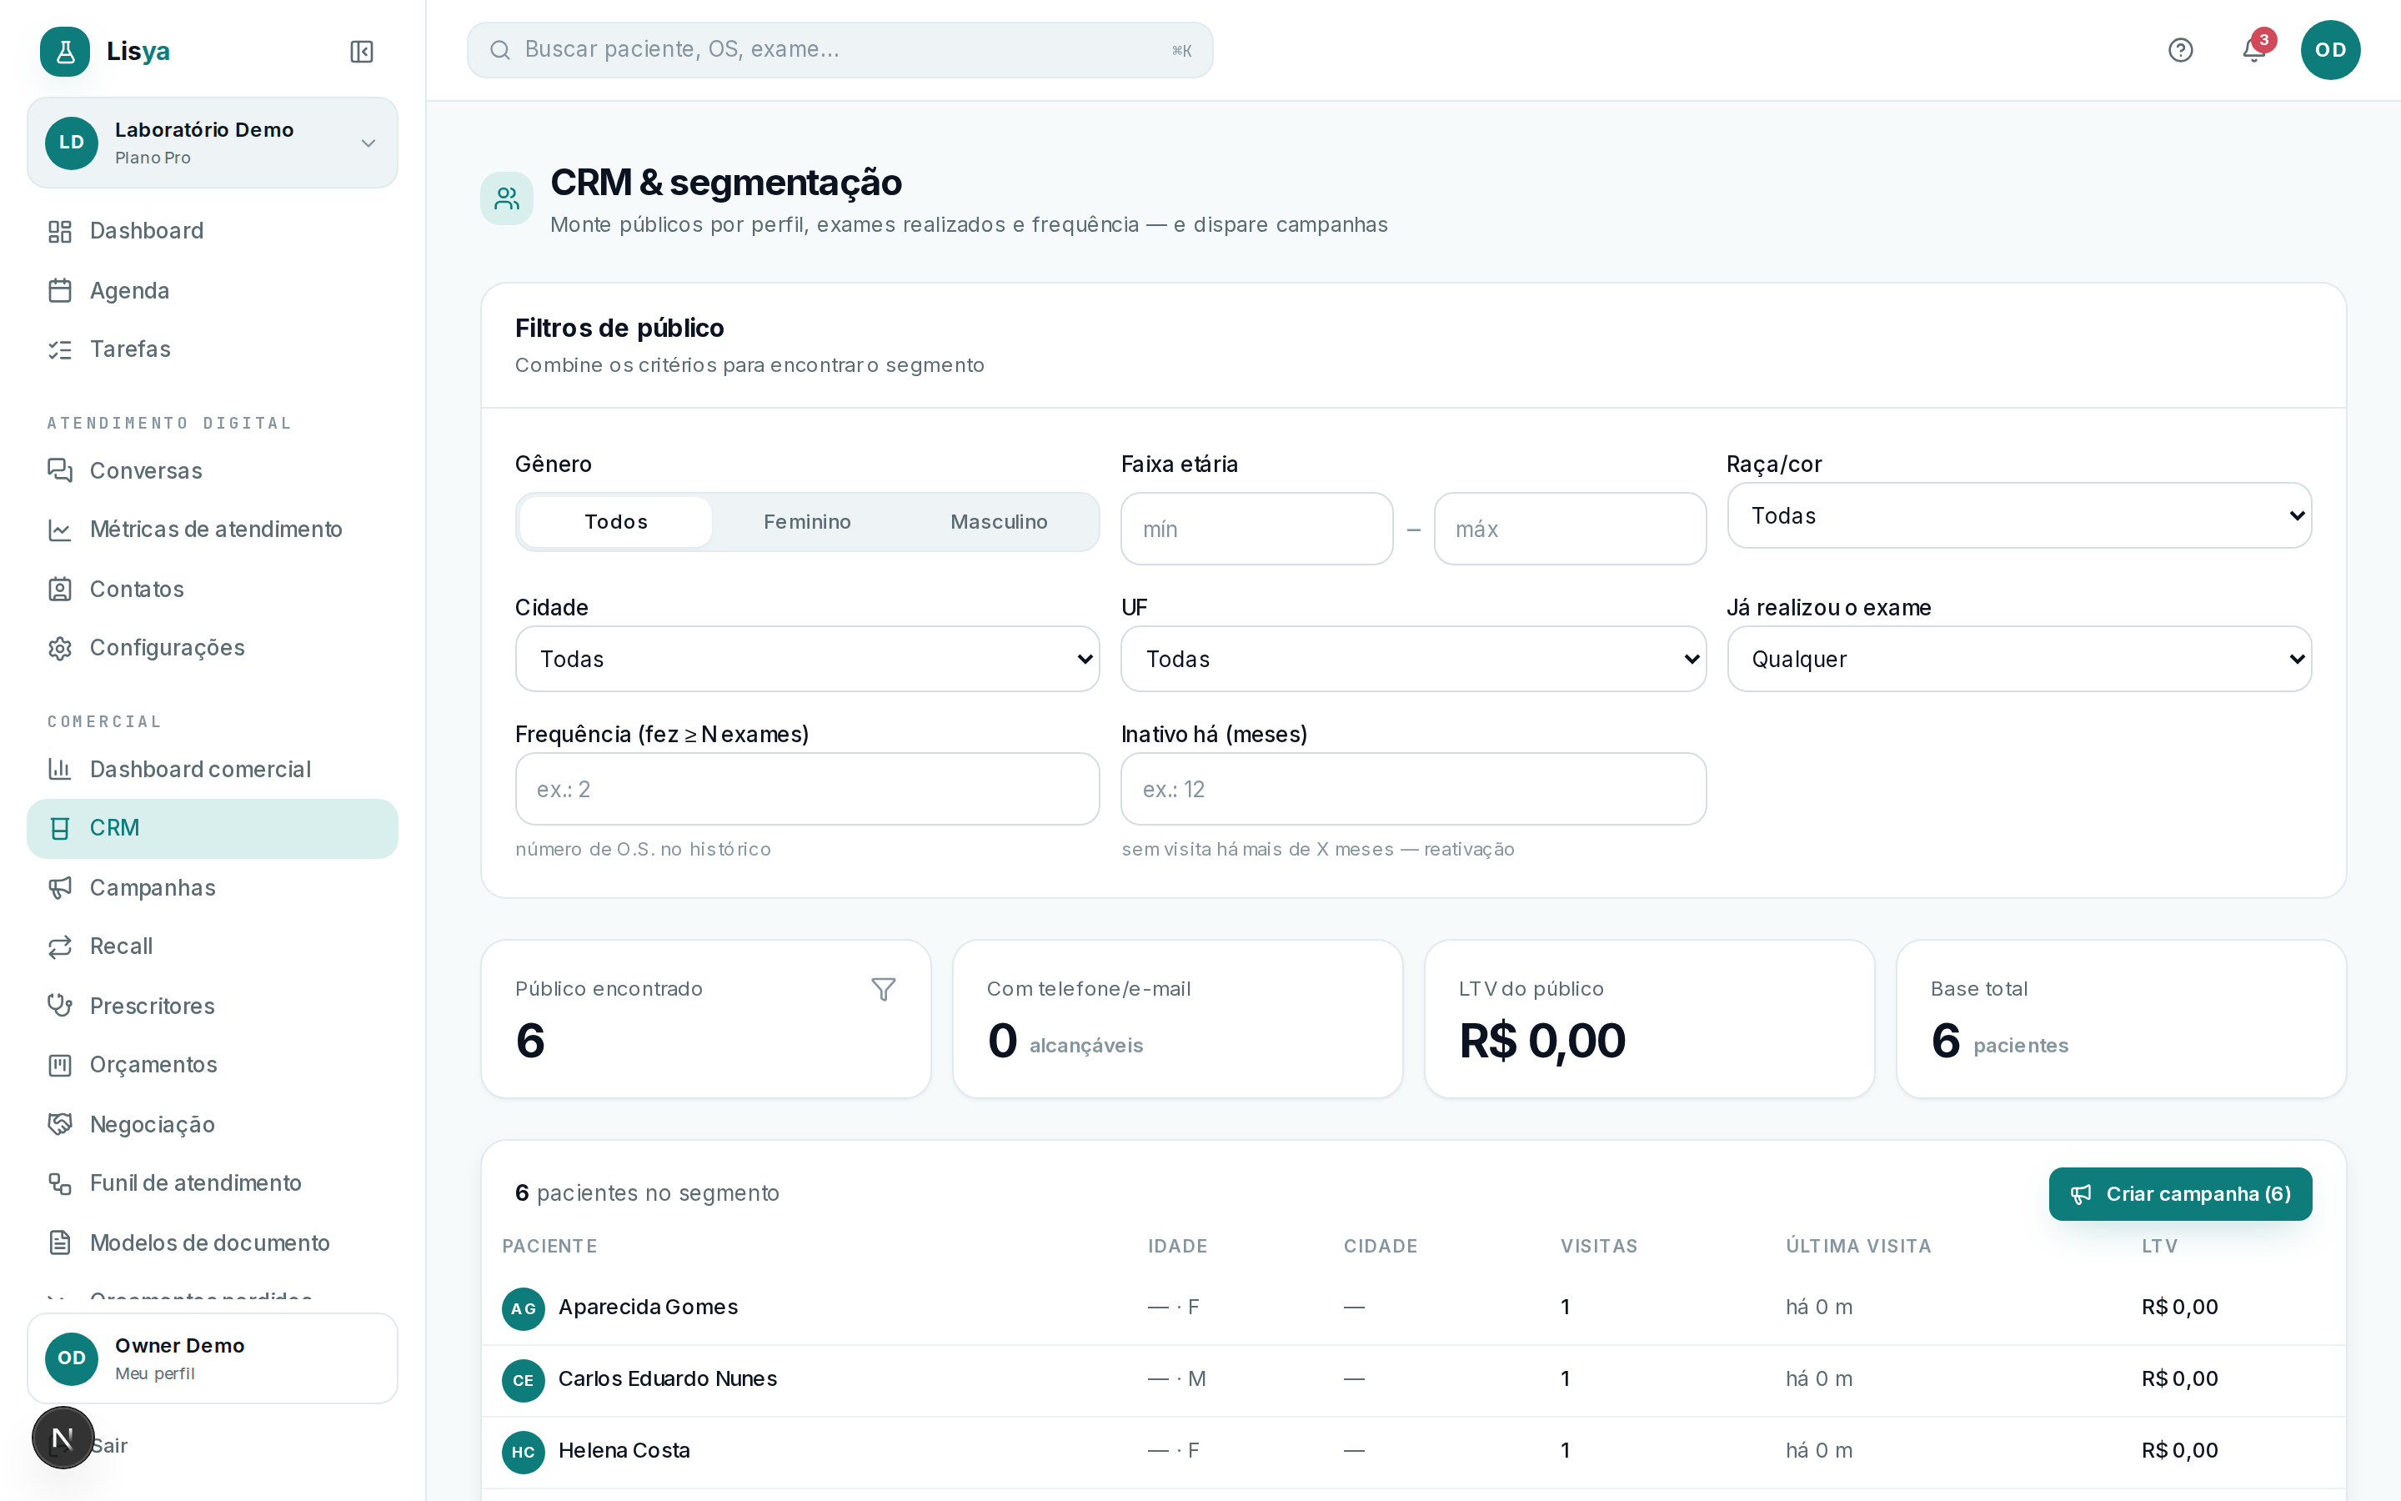The width and height of the screenshot is (2401, 1501).
Task: Click the CE avatar for Carlos Eduardo Nunes
Action: [523, 1380]
